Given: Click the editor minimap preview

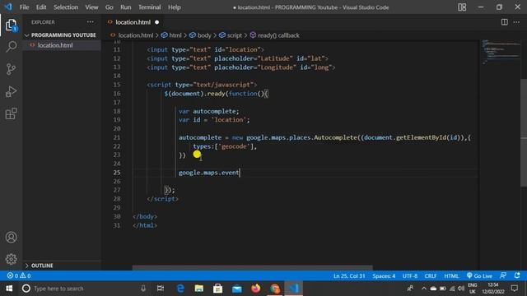Looking at the screenshot, I should tap(501, 52).
